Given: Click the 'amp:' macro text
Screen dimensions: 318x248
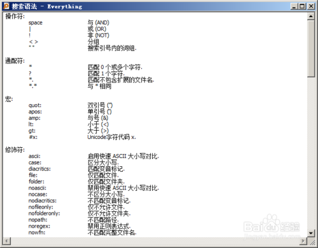Looking at the screenshot, I should point(34,118).
